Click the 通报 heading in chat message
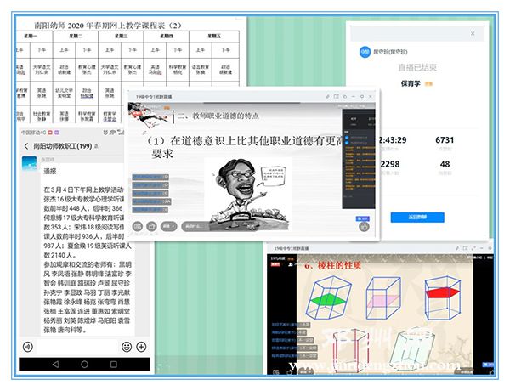Viewport: 510px width, 391px height. point(50,172)
